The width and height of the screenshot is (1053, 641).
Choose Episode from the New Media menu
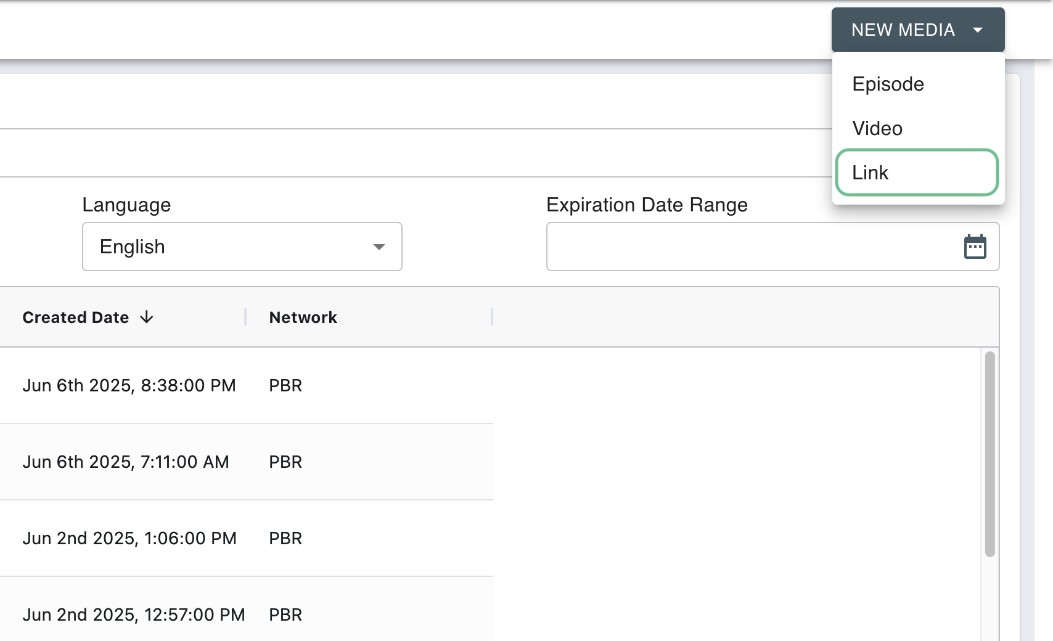pos(888,84)
